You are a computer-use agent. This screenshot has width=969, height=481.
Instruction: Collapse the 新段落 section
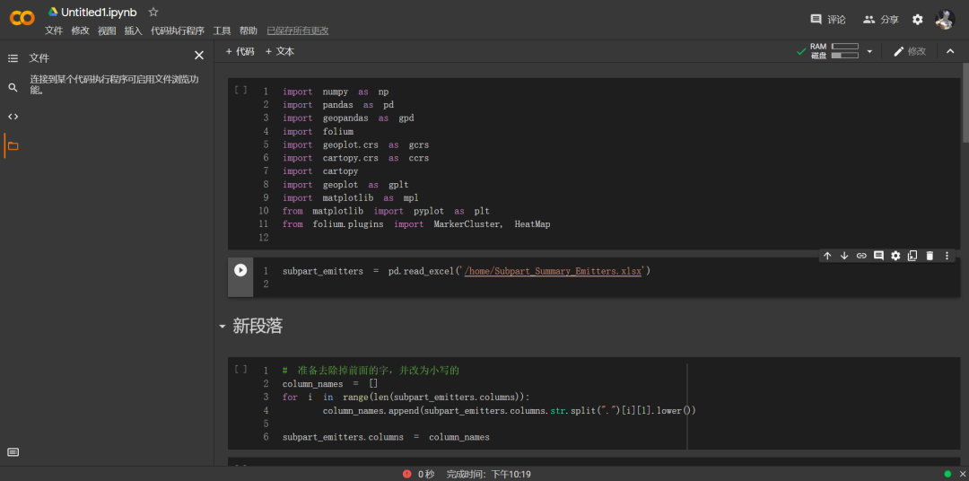point(223,327)
